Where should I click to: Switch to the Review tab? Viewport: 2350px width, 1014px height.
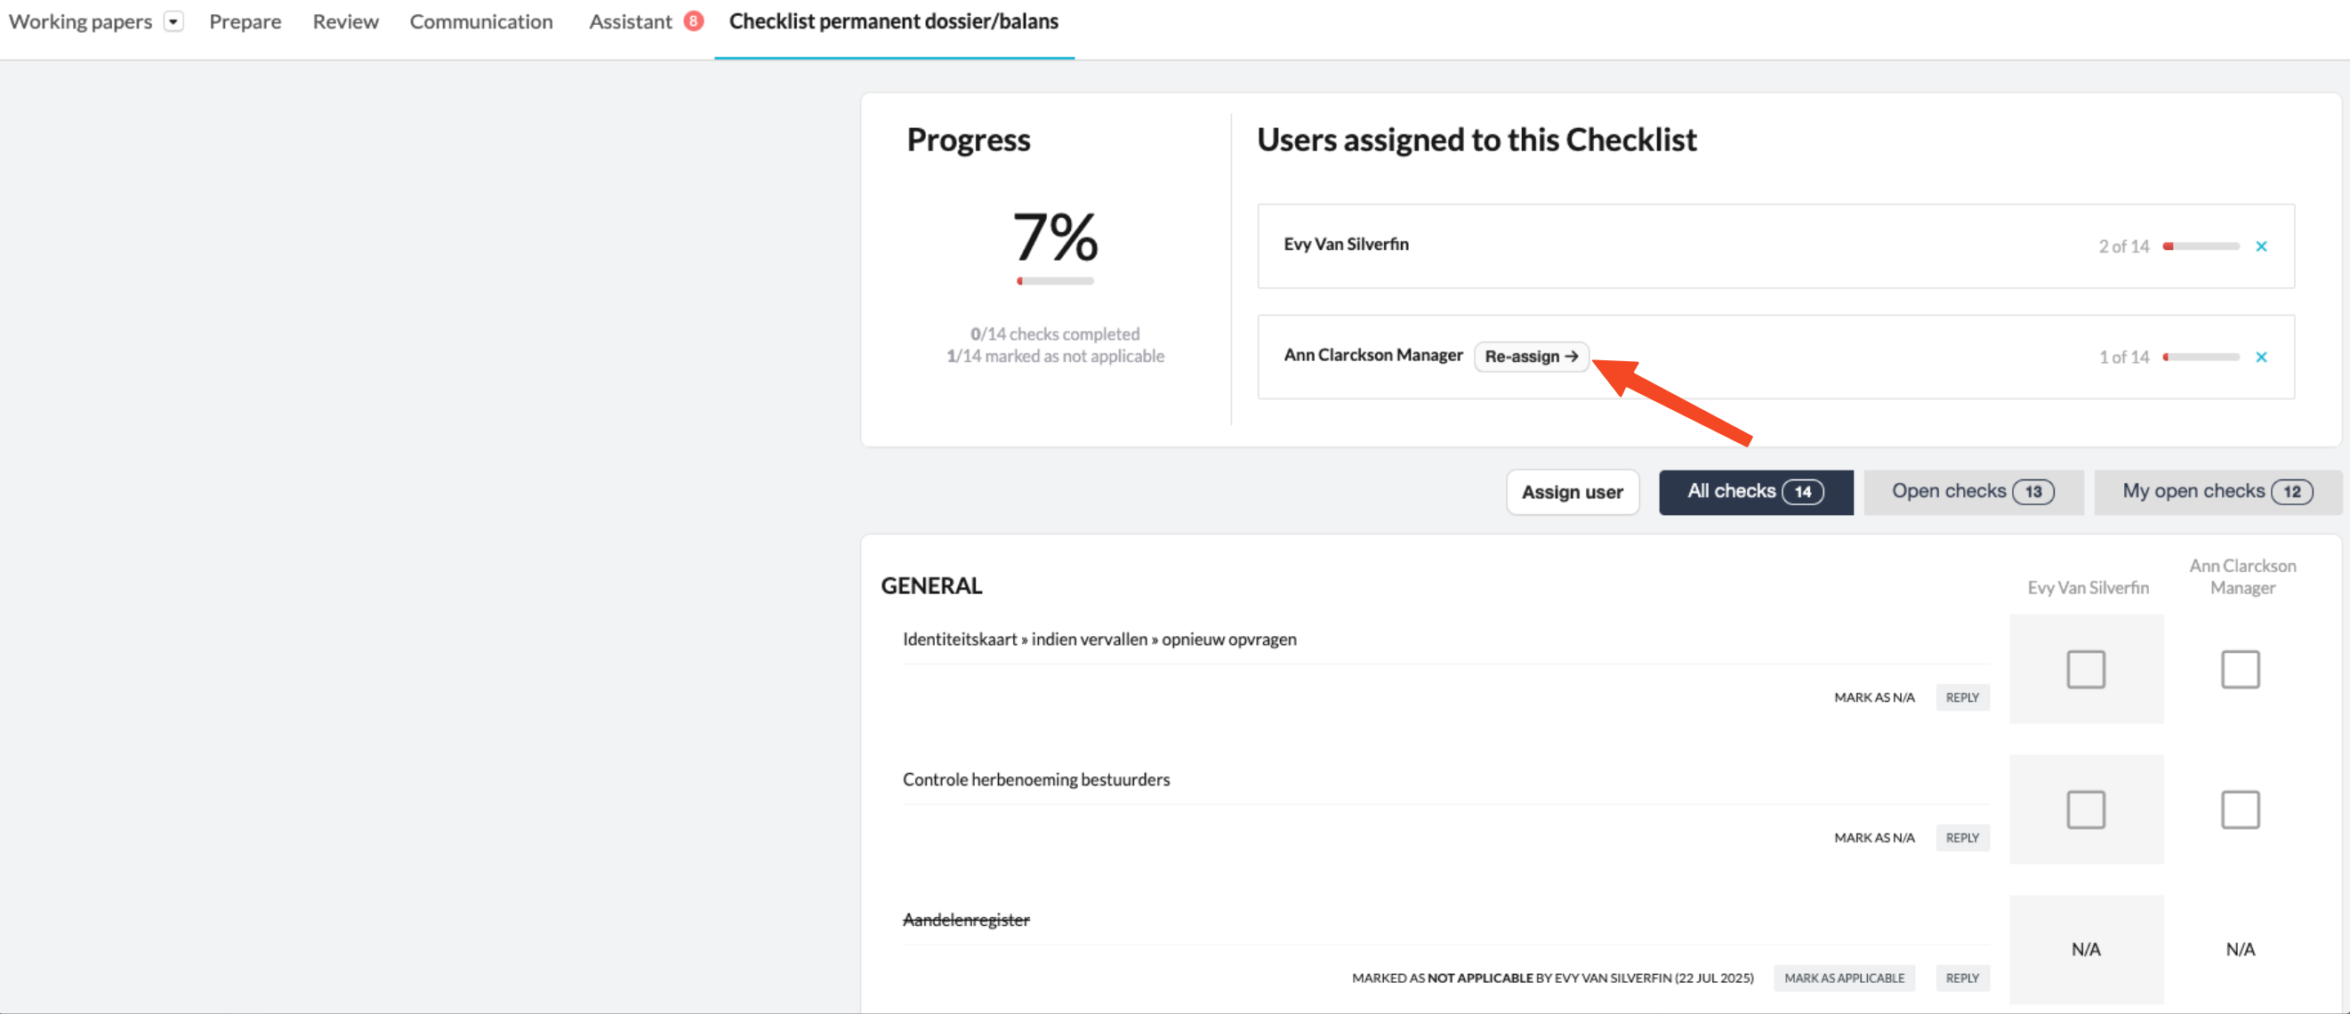[x=345, y=22]
